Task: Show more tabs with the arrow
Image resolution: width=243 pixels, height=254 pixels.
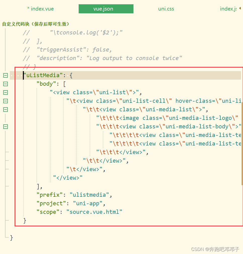Action: coord(240,8)
